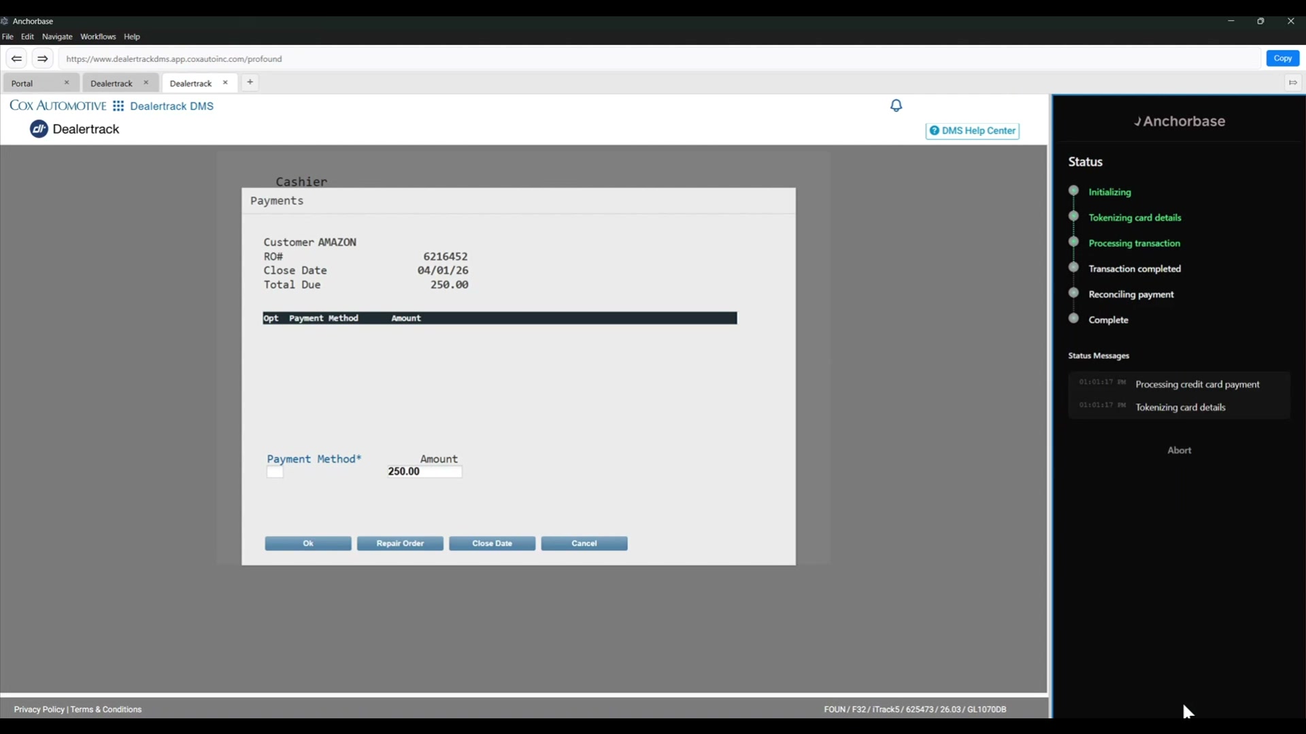Click the Repair Order button
1306x734 pixels.
click(x=400, y=544)
